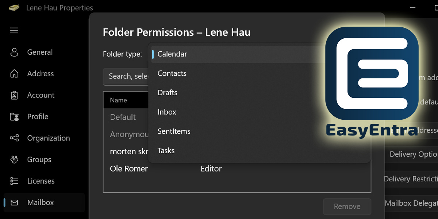Select the Mailbox envelope icon
The width and height of the screenshot is (438, 219).
click(14, 202)
